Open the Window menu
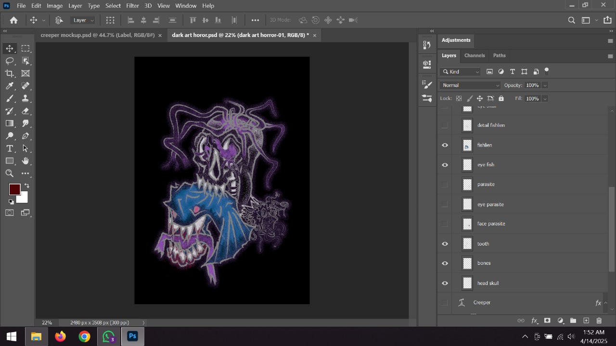Screen dimensions: 616x346 (x=186, y=6)
